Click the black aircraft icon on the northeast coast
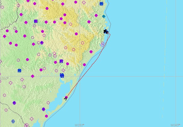 [x=106, y=31]
